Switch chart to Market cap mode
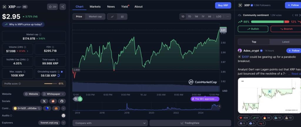The width and height of the screenshot is (301, 127). click(x=95, y=17)
